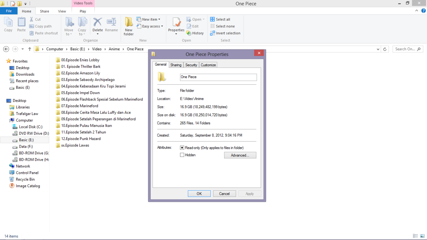Select Trafalgar Law user folder
427x240 pixels.
click(x=24, y=114)
